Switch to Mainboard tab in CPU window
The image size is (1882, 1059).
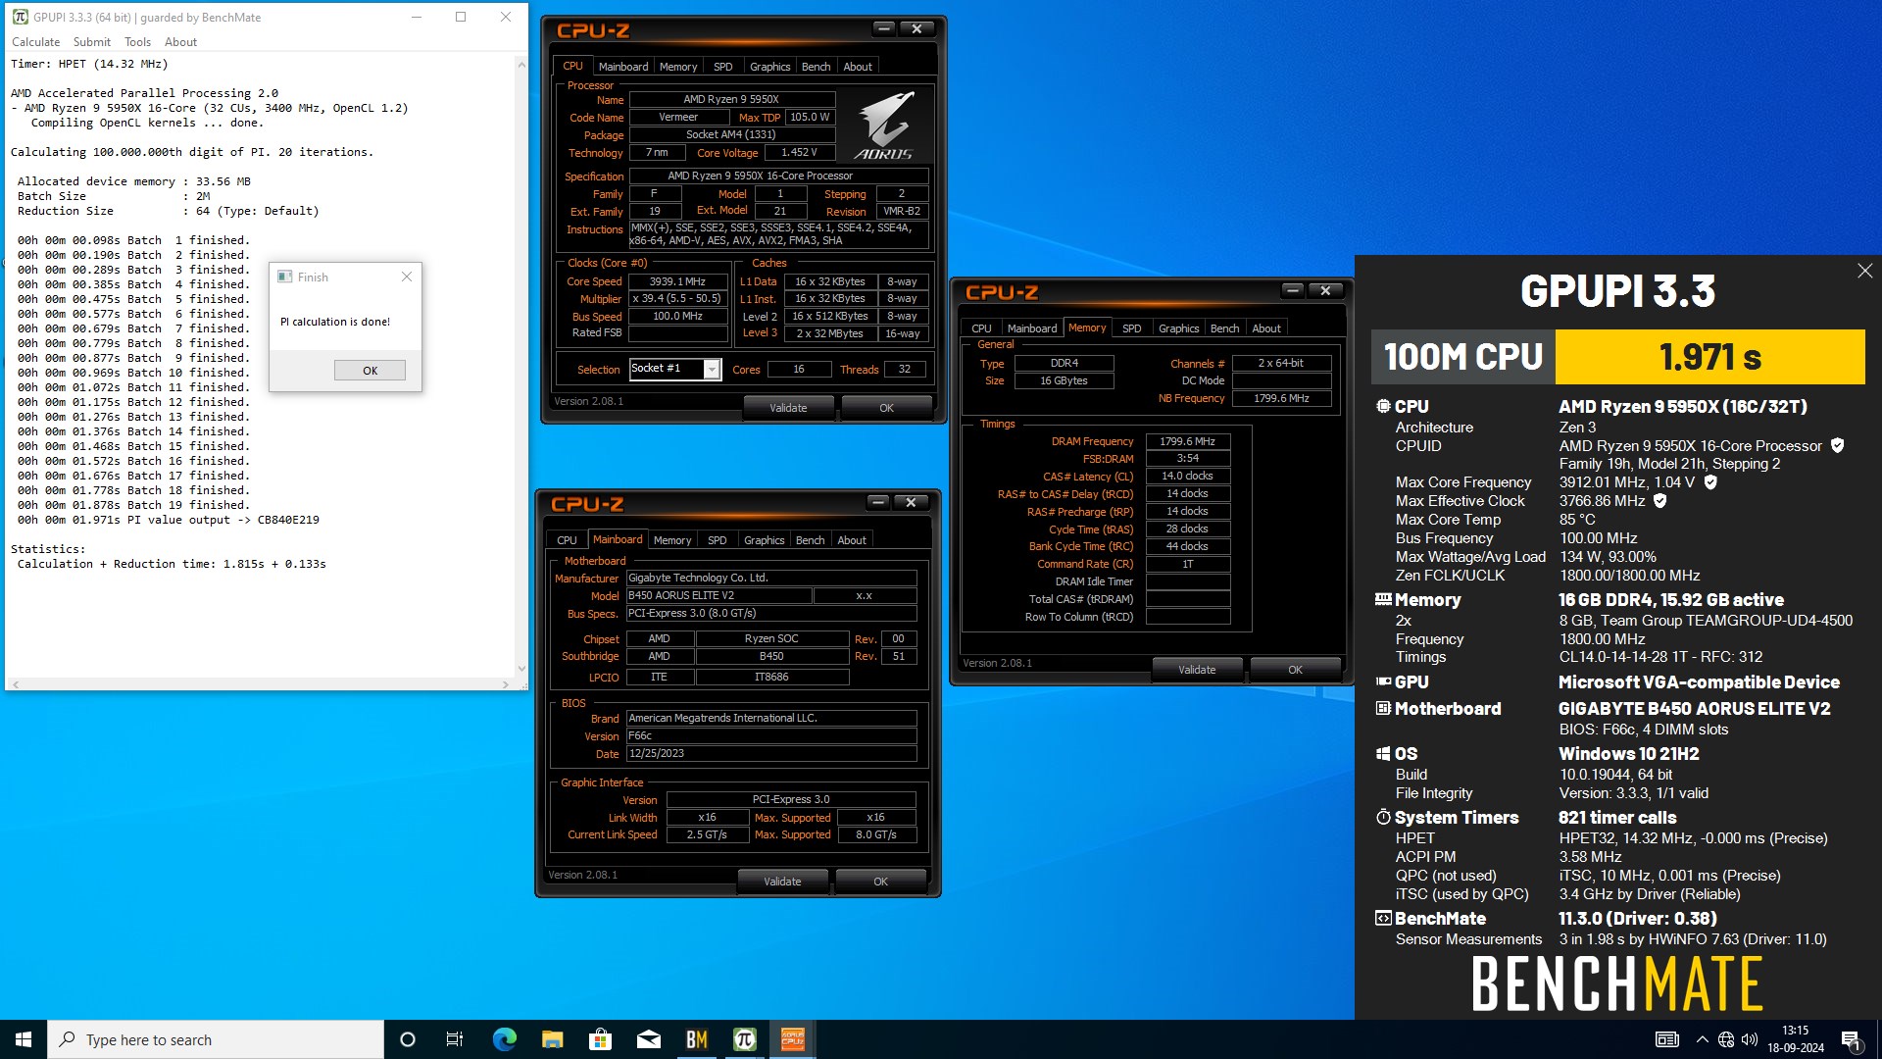click(x=623, y=67)
